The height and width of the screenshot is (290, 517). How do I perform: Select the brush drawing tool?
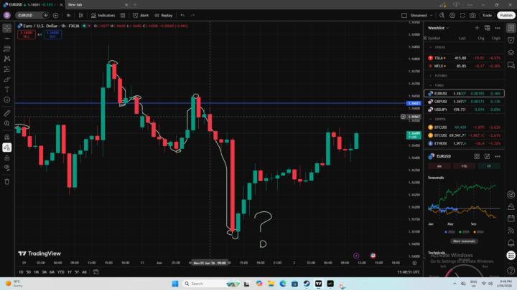(7, 79)
